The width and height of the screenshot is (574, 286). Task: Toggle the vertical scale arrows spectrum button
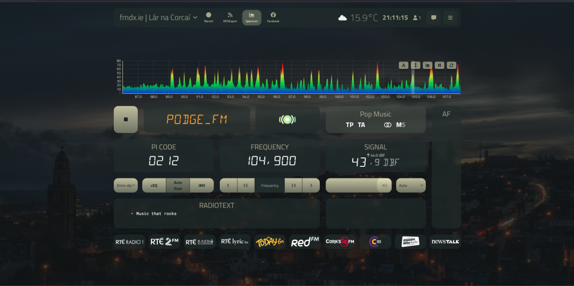(416, 65)
